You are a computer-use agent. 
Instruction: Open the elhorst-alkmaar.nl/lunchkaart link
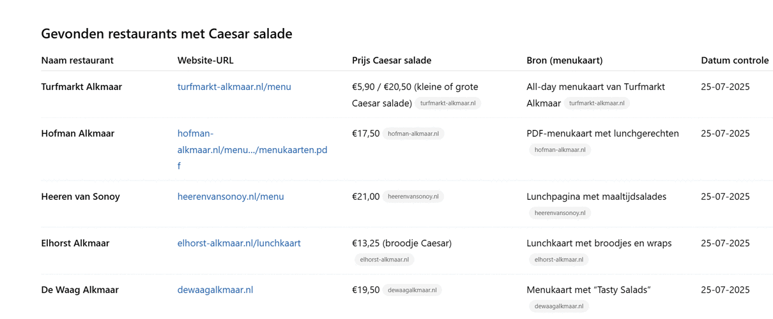pos(239,243)
